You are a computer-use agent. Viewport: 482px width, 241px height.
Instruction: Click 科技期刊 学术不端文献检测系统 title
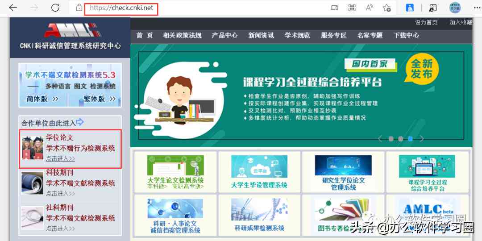click(80, 178)
